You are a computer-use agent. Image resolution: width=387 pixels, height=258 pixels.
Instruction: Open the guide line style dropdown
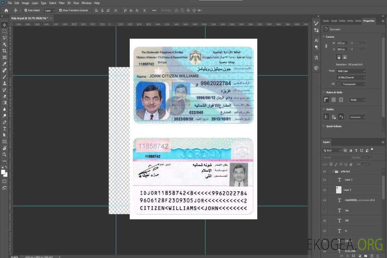[x=357, y=117]
